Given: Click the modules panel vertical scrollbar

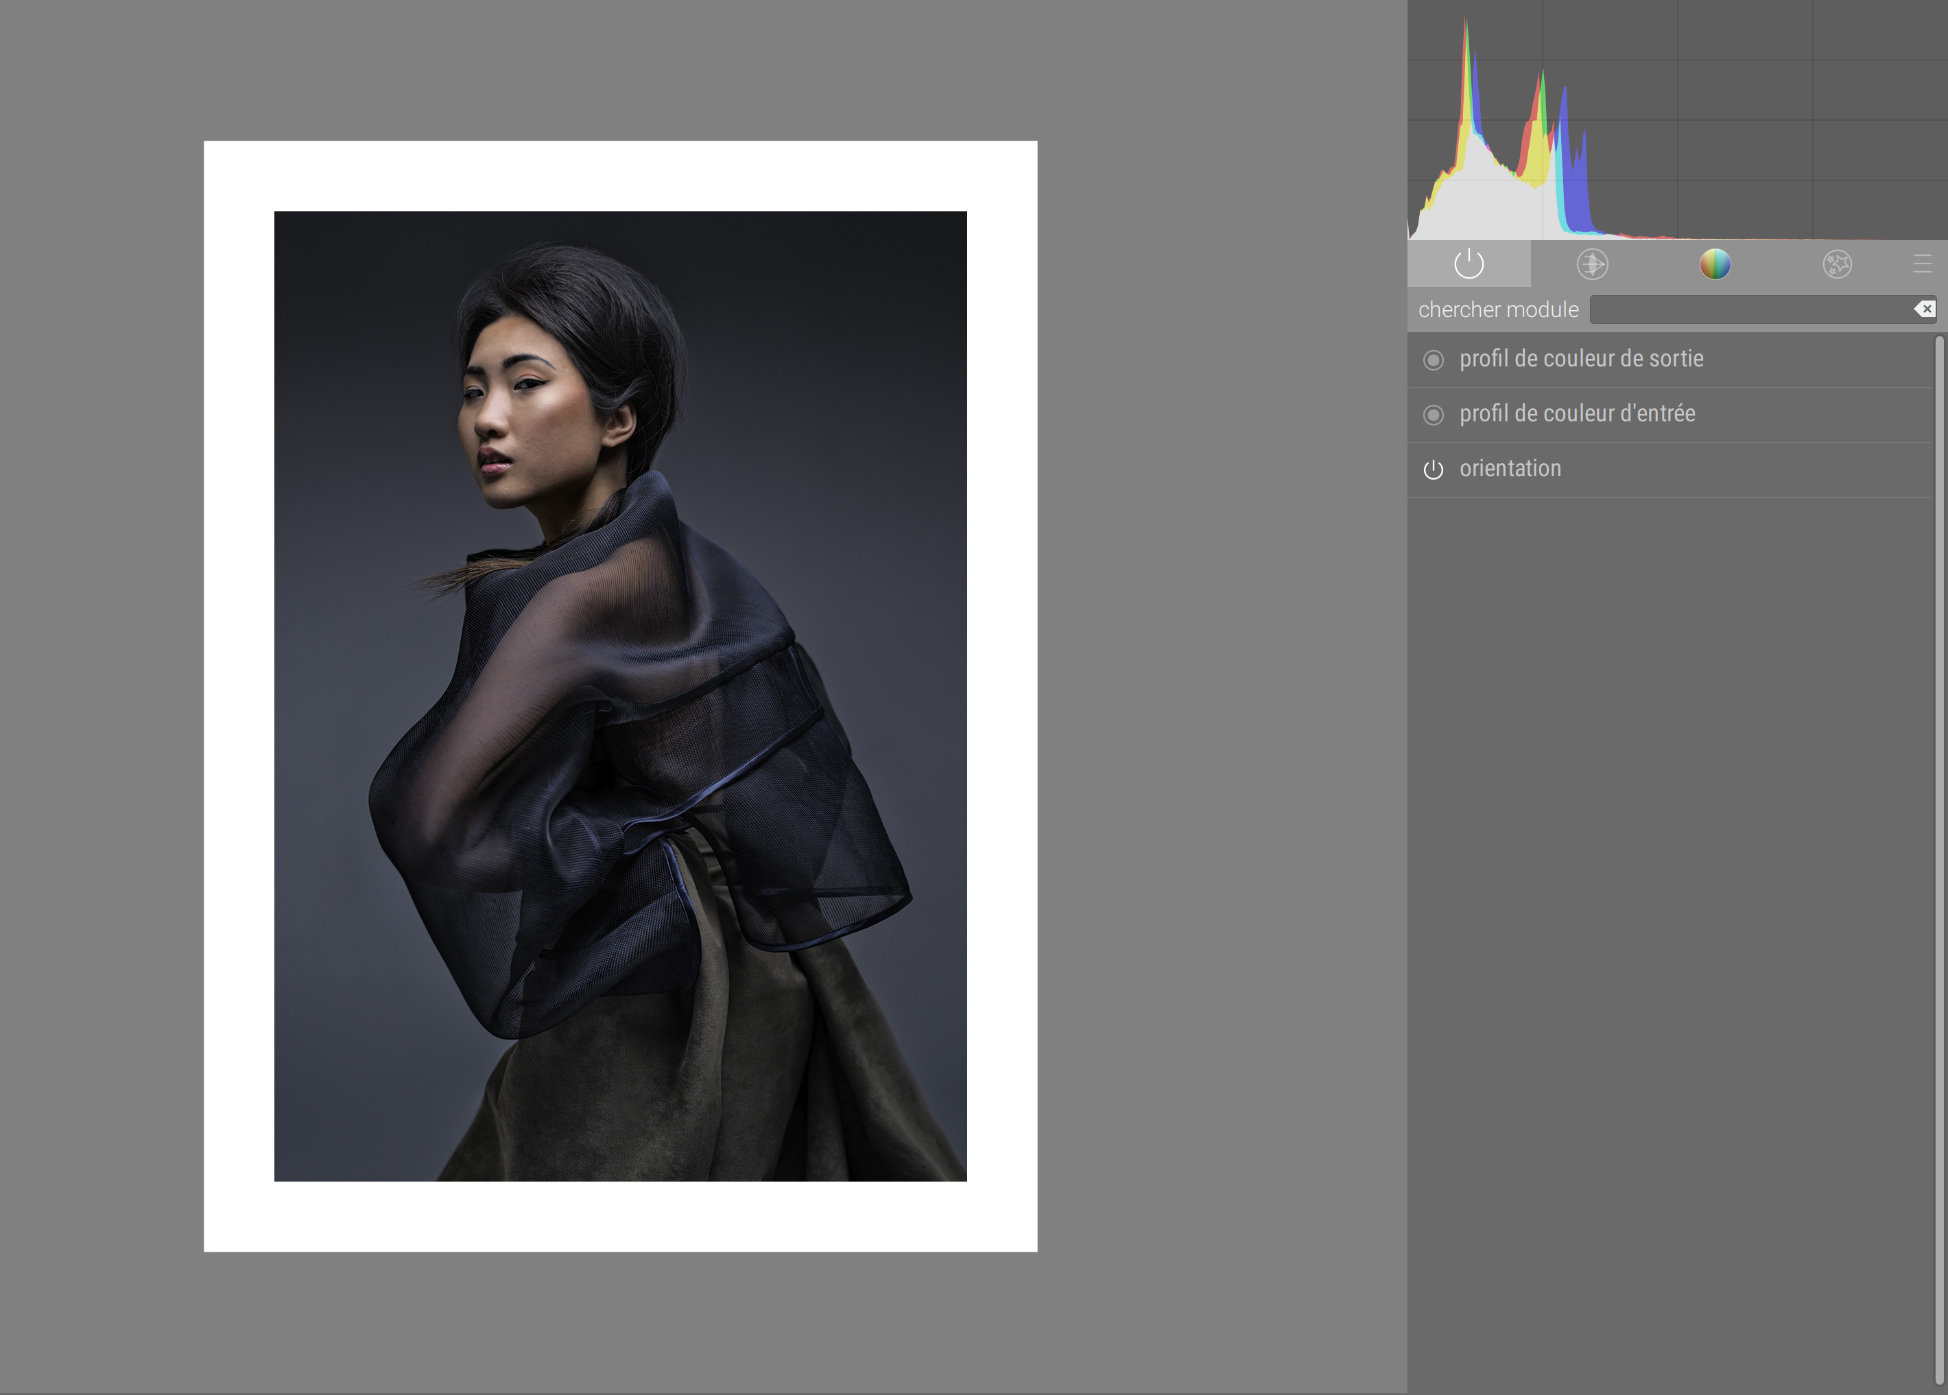Looking at the screenshot, I should (1938, 860).
